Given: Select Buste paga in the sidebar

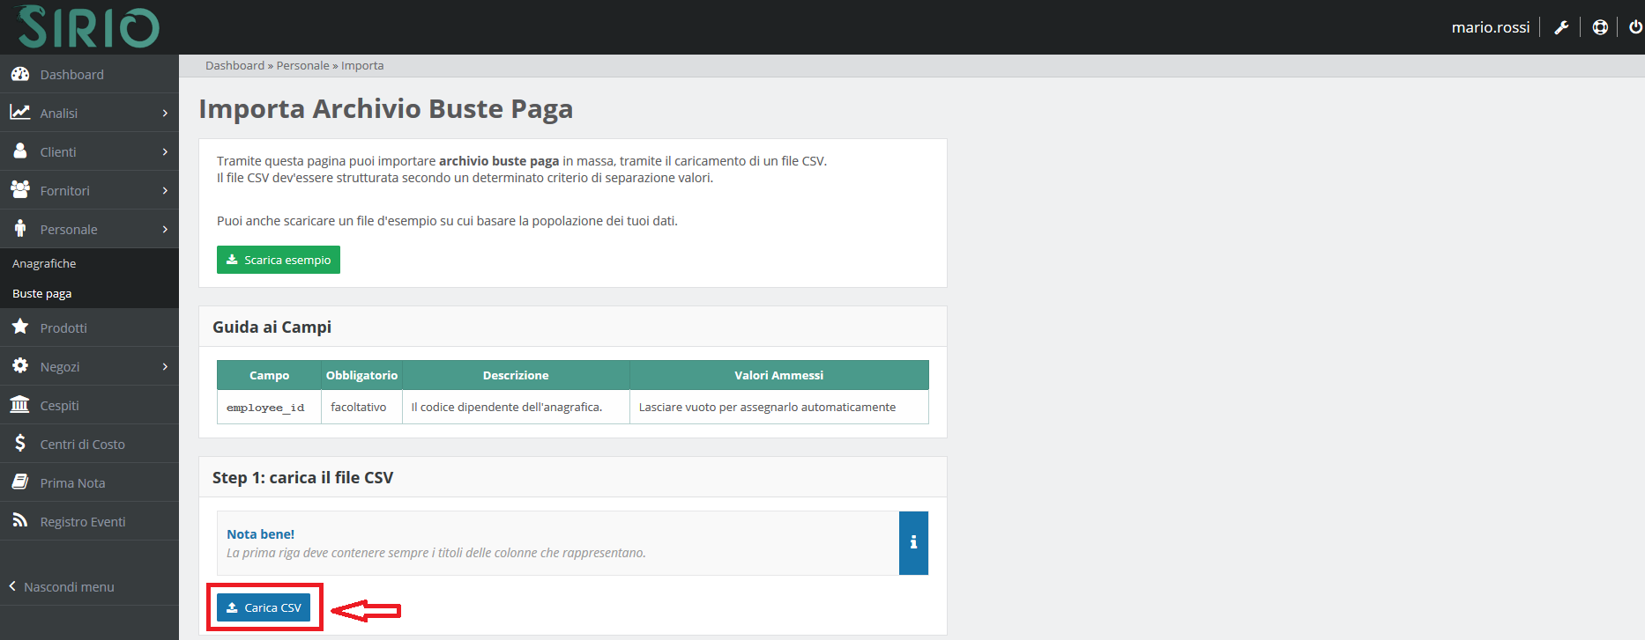Looking at the screenshot, I should (42, 294).
